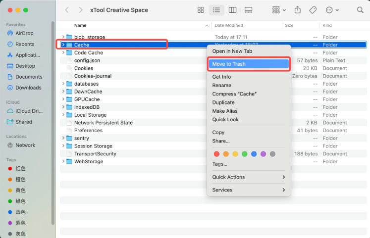Select the blue 蓝色 sidebar tag
The image size is (370, 238).
[x=16, y=212]
